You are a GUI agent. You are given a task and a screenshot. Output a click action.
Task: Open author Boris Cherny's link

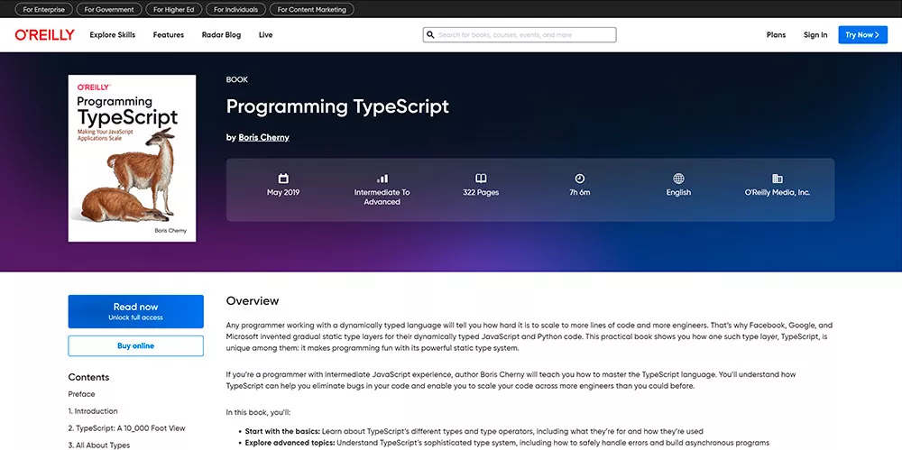click(264, 138)
